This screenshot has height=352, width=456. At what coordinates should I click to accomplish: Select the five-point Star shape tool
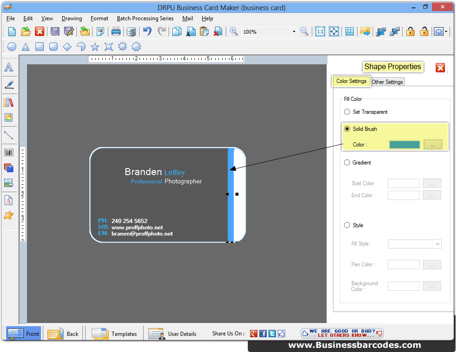point(95,47)
